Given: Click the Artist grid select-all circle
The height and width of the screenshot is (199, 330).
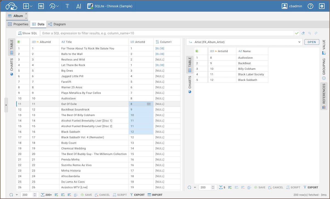Looking at the screenshot, I should (x=197, y=51).
